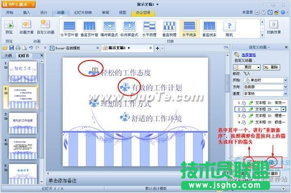The height and width of the screenshot is (193, 291).
Task: Select slide 3 thumbnail 轻松的工作态度
Action: pyautogui.click(x=23, y=123)
